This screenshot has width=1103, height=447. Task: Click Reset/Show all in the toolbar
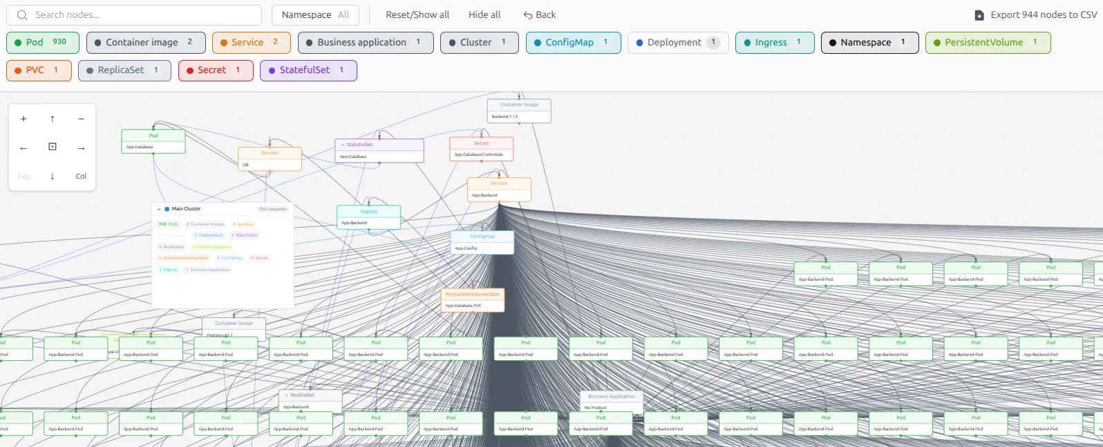[x=417, y=14]
